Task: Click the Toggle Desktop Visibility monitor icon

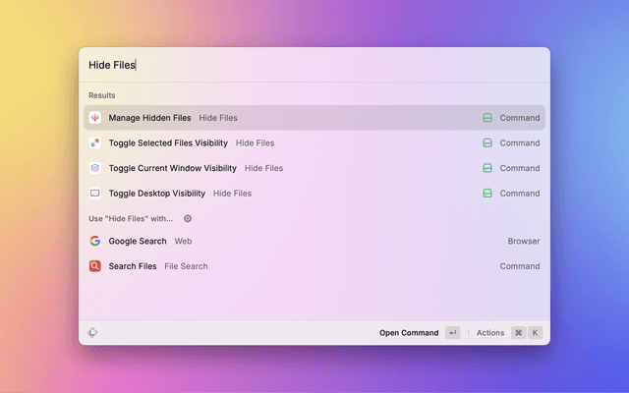Action: click(x=95, y=194)
